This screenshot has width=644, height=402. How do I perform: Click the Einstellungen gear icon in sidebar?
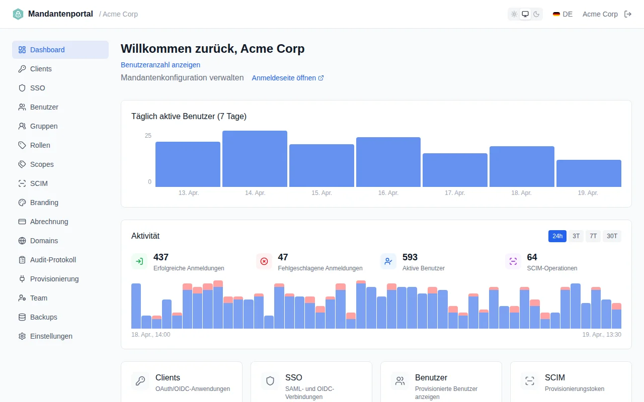pos(22,336)
